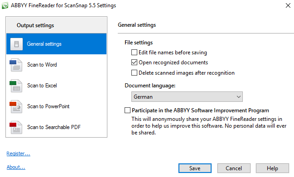Screen dimensions: 294x177
Task: Switch to Scan to Excel settings
Action: tap(57, 86)
